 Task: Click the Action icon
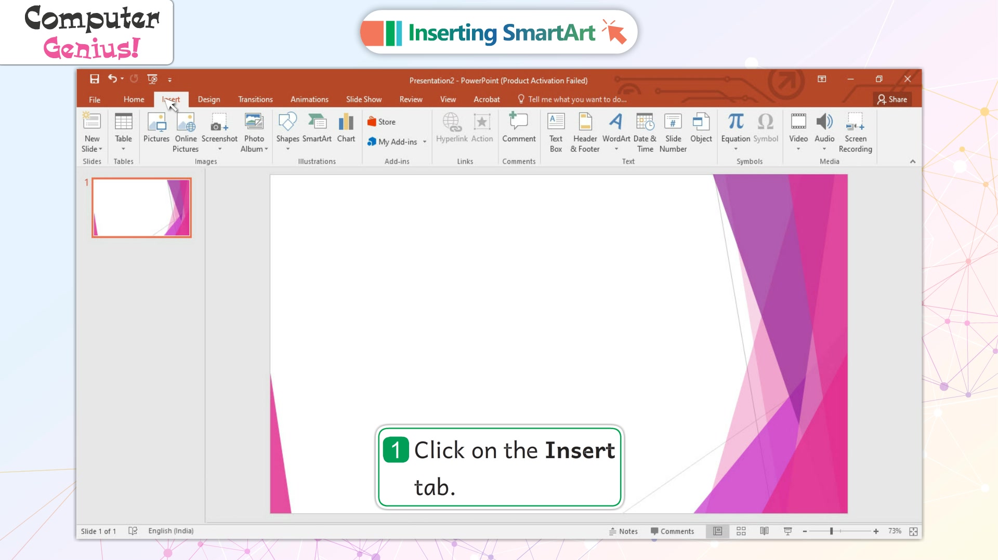point(482,128)
